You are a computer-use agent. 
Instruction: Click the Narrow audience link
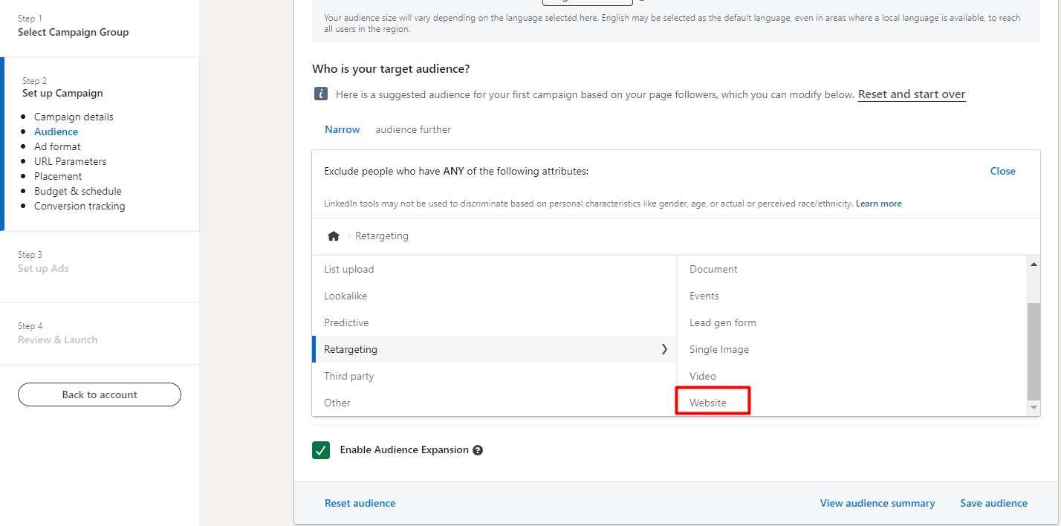click(342, 129)
